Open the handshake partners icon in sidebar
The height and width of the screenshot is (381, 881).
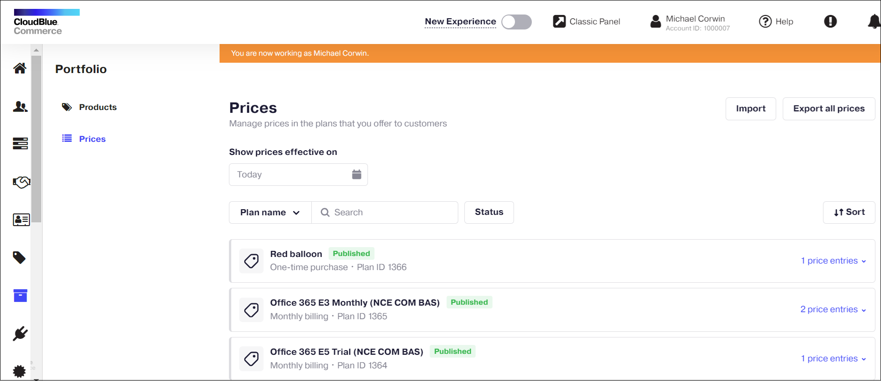(x=21, y=182)
